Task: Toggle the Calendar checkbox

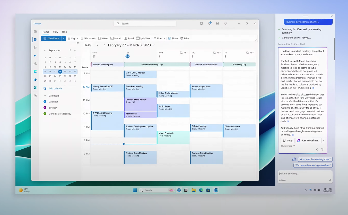Action: click(45, 102)
